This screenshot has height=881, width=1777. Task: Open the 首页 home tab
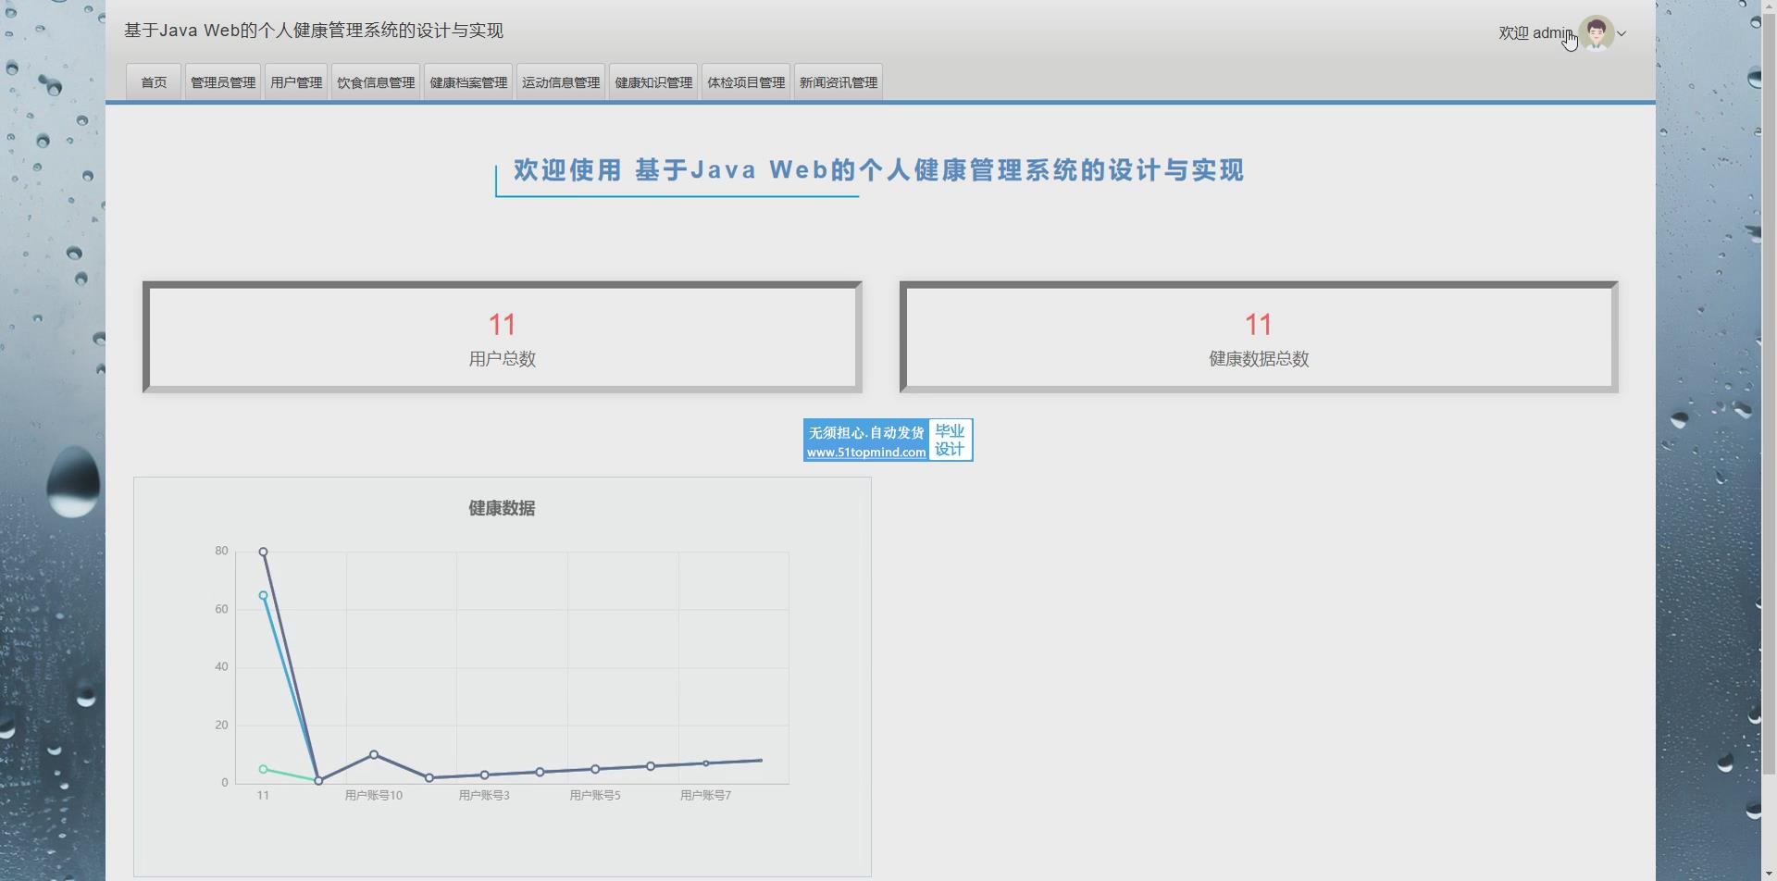(x=154, y=82)
